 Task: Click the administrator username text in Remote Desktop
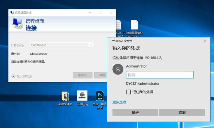38,54
